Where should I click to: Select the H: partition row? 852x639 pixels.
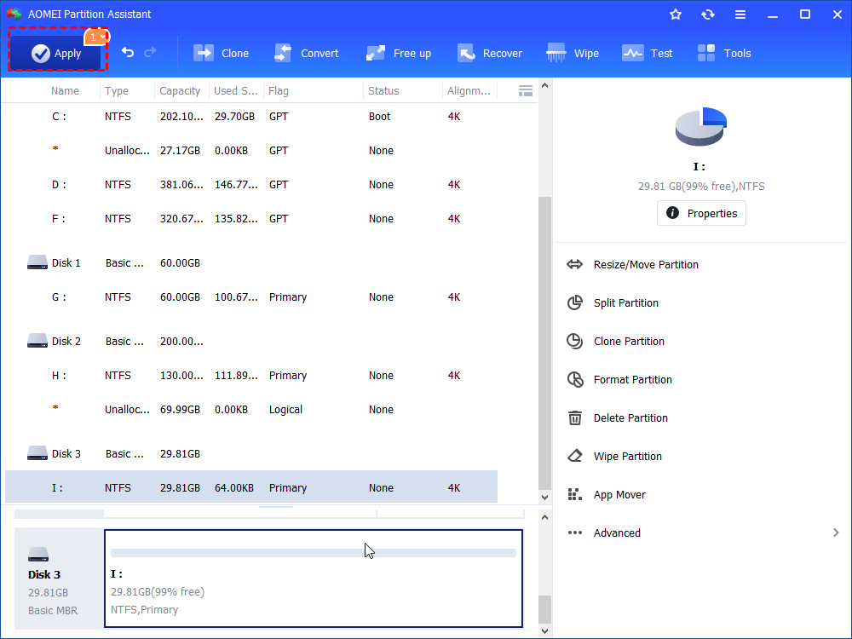point(251,376)
